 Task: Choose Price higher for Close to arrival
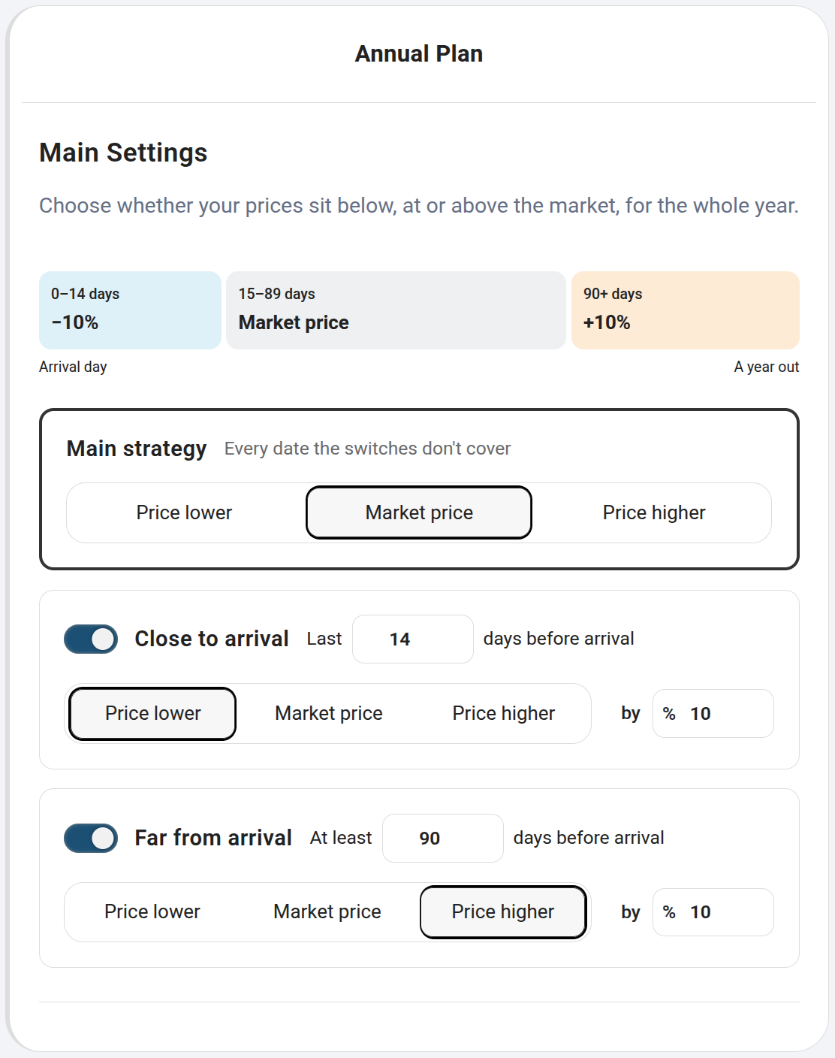504,713
